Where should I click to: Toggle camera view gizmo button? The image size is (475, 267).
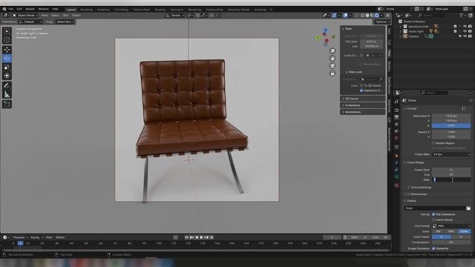[332, 66]
